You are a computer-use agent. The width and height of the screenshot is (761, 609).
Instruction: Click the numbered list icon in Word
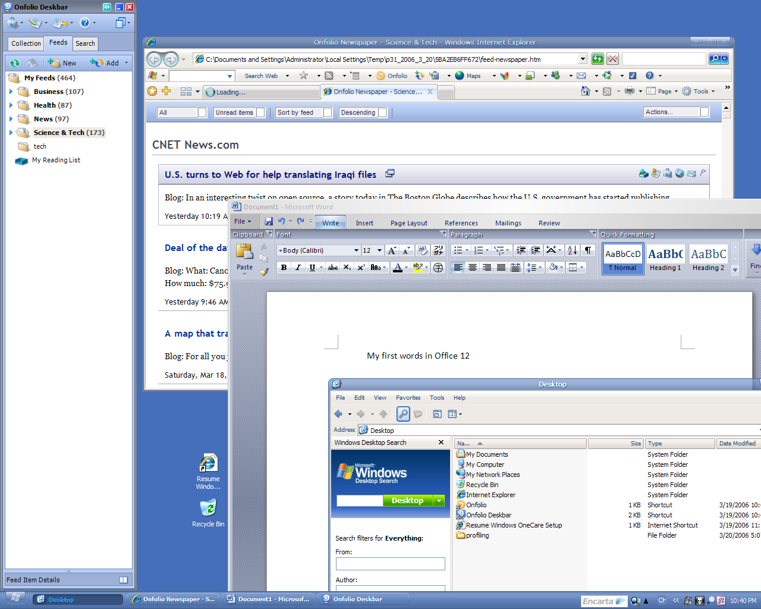pos(479,250)
